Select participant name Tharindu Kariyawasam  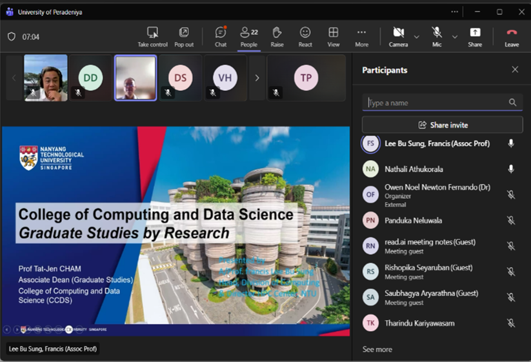point(419,323)
